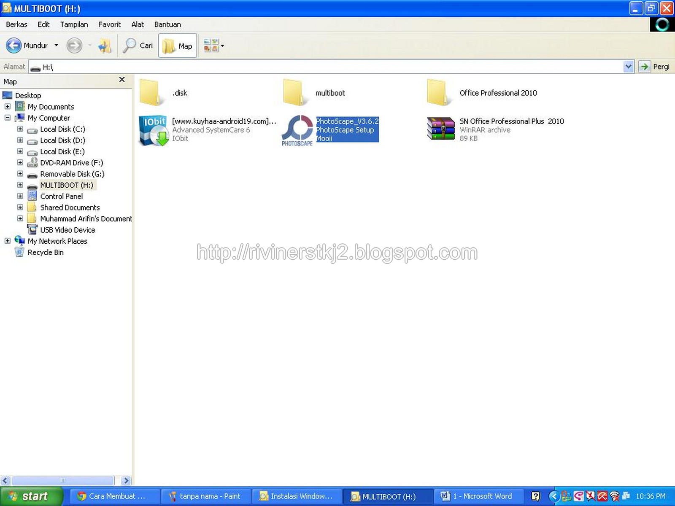The width and height of the screenshot is (675, 506).
Task: Open the Views icon dropdown
Action: point(213,46)
